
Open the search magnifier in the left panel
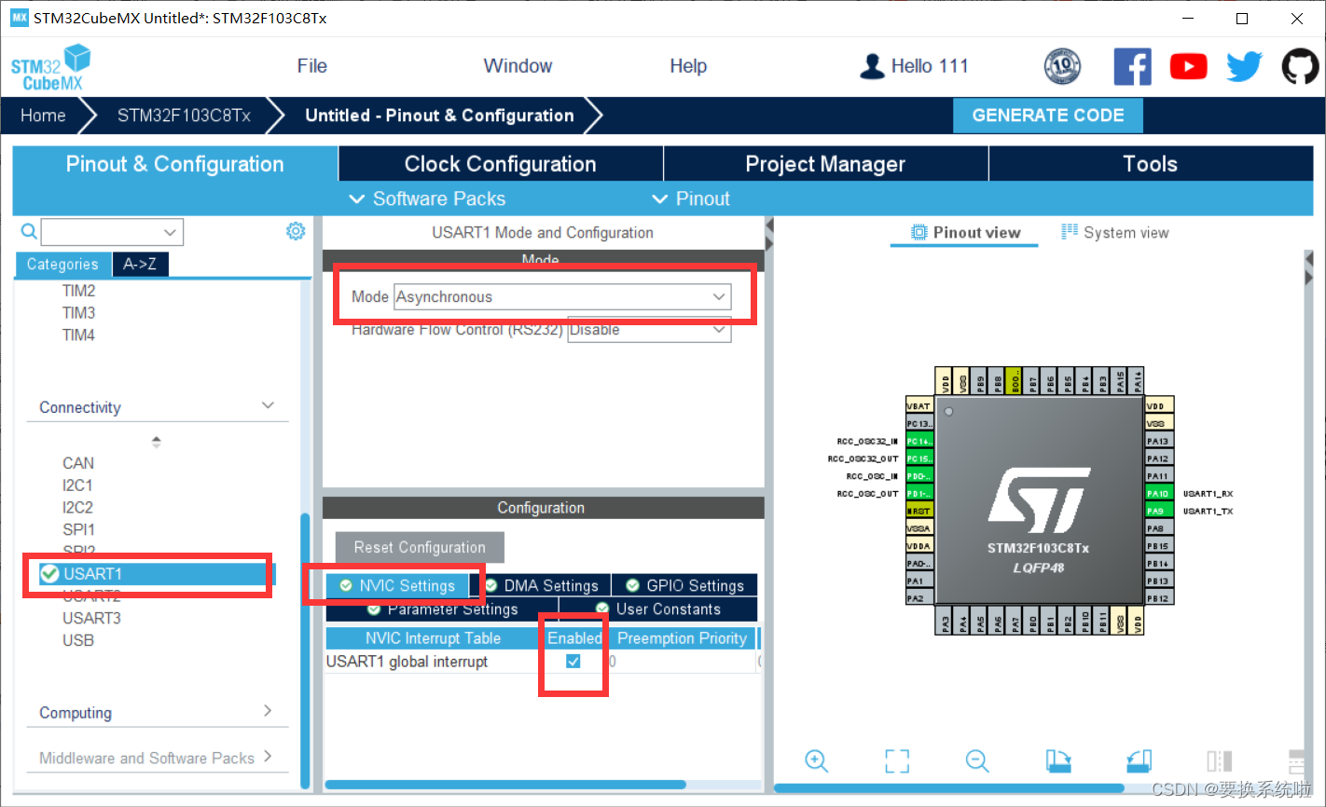[29, 231]
